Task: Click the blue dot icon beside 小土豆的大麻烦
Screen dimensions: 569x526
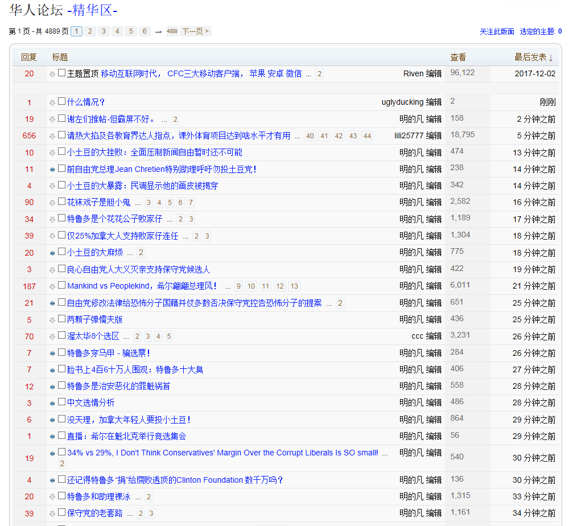Action: (52, 253)
